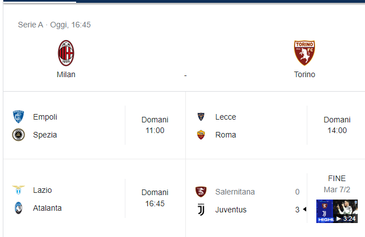The width and height of the screenshot is (365, 237).
Task: Open the Torino team name link
Action: click(305, 74)
